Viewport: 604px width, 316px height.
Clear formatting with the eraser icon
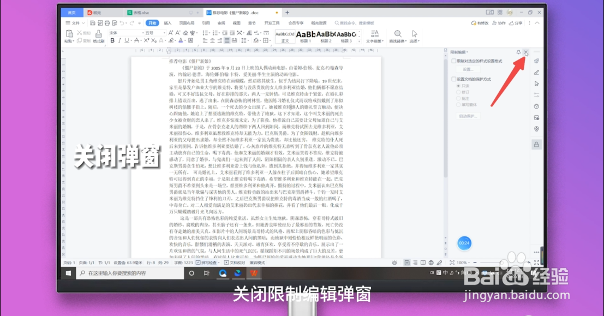186,33
